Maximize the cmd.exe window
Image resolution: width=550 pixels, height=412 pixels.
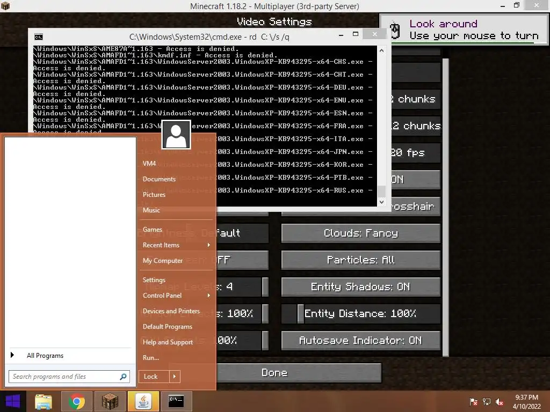pos(356,34)
